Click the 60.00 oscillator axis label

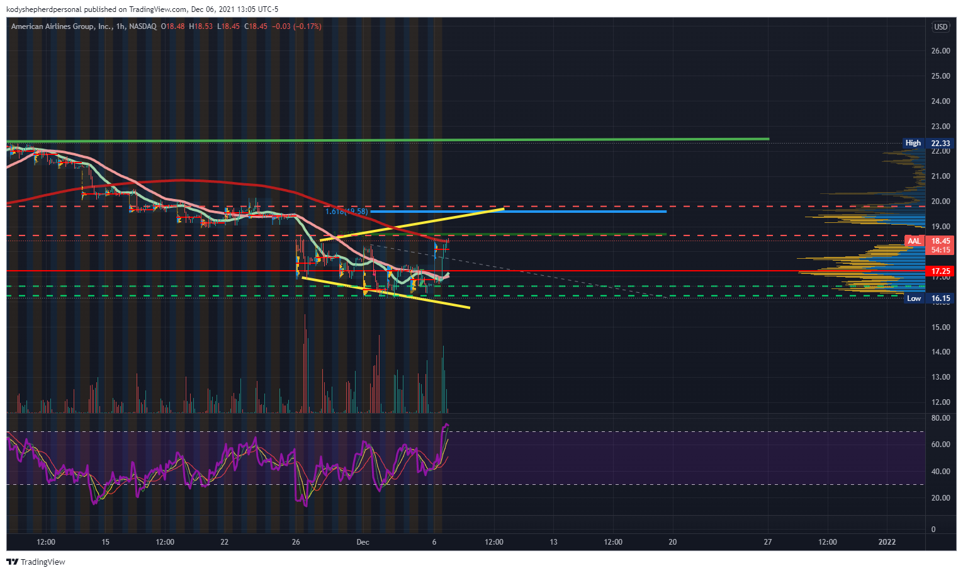[x=940, y=445]
